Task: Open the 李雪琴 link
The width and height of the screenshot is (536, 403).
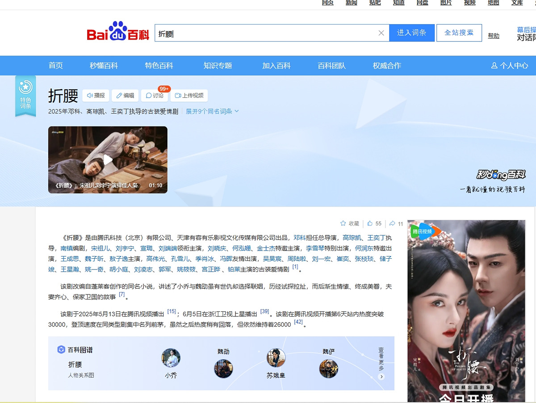Action: pyautogui.click(x=315, y=248)
